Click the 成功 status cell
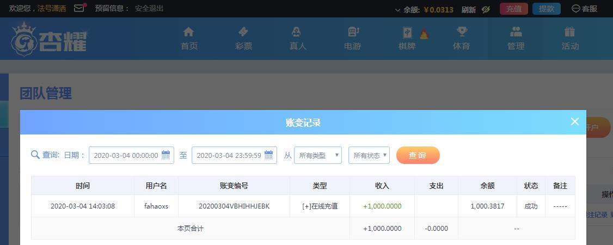 (x=531, y=206)
